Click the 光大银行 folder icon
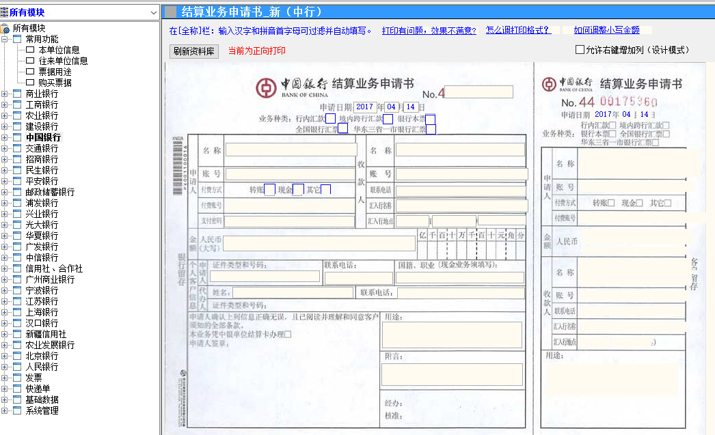The image size is (715, 435). click(17, 225)
